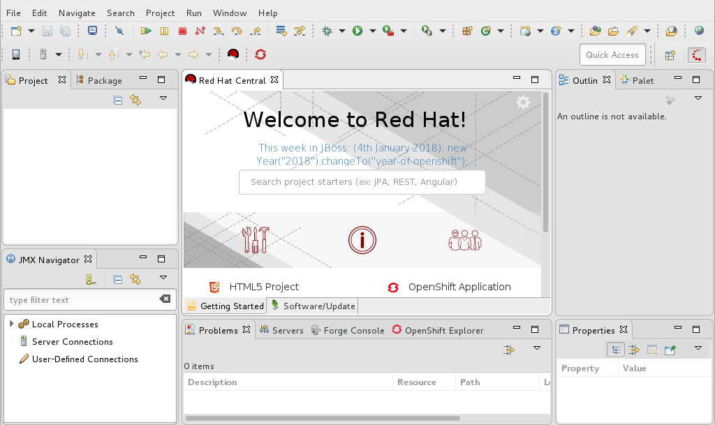This screenshot has width=715, height=425.
Task: Click the OpenShift refresh icon in toolbar
Action: (x=260, y=54)
